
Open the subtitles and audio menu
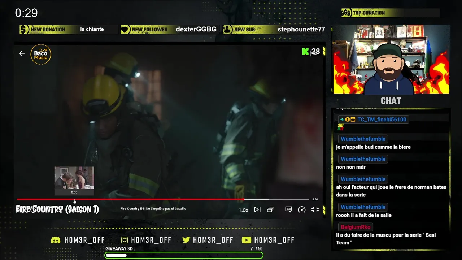(x=288, y=209)
